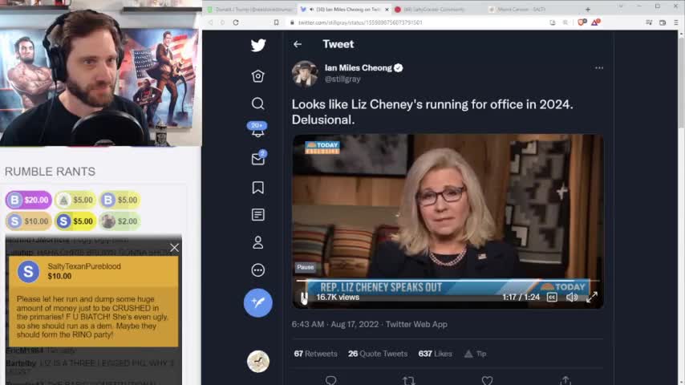Open the Ian Miles Cheong name link

click(359, 67)
